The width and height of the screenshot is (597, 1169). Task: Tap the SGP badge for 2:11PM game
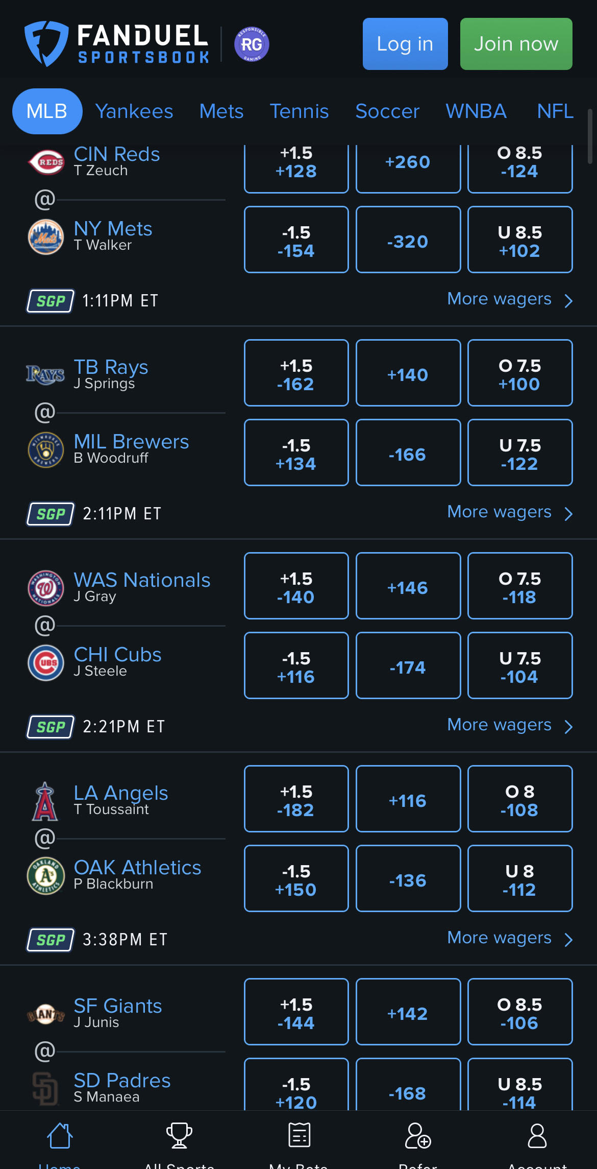51,514
